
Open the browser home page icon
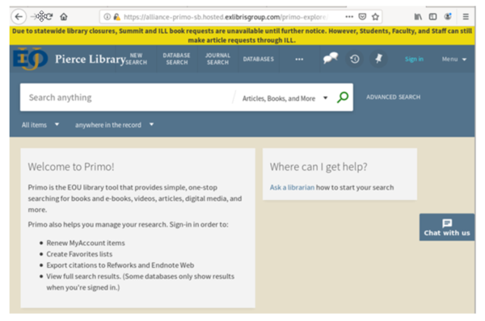tap(64, 17)
